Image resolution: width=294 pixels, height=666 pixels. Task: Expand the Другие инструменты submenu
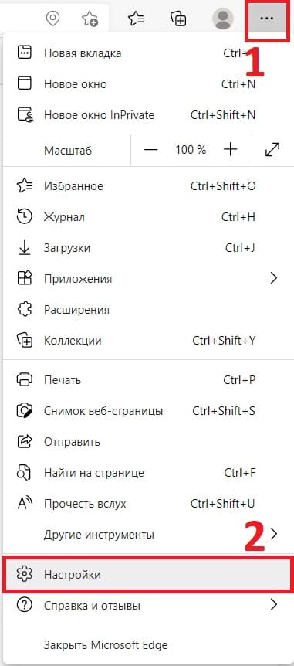(147, 534)
